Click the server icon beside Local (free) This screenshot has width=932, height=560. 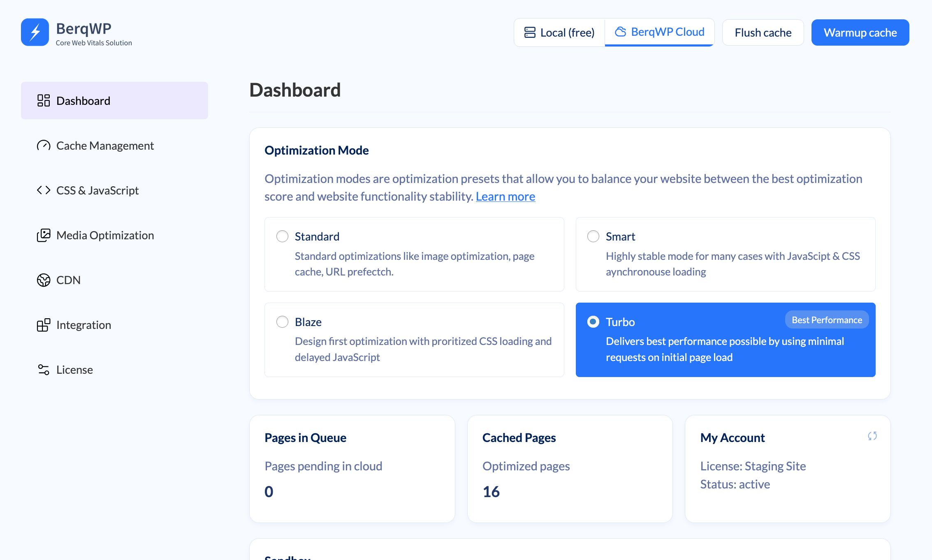(x=530, y=32)
